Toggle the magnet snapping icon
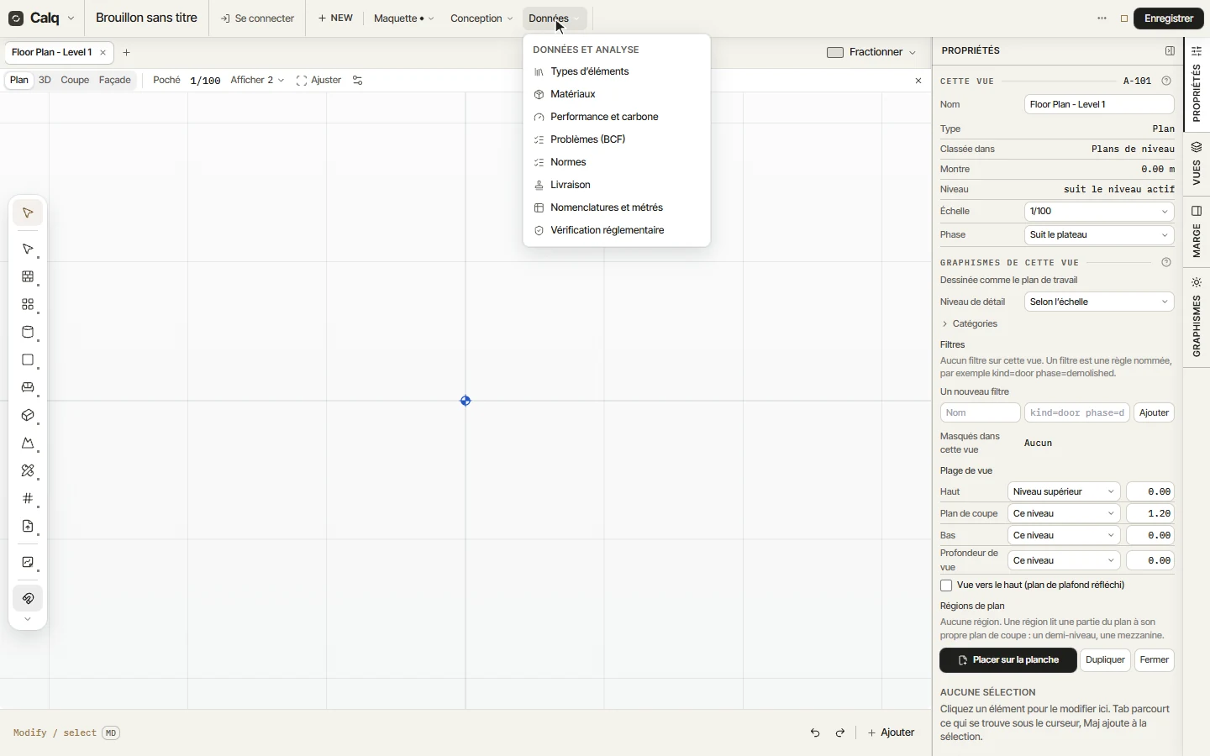The image size is (1210, 756). [28, 599]
